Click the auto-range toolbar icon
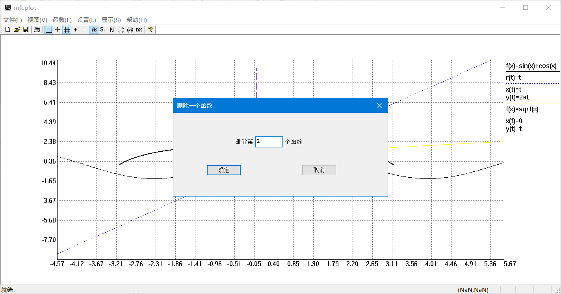 coord(130,29)
